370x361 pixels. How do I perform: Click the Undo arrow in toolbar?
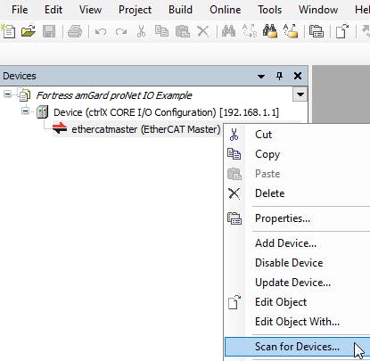101,31
